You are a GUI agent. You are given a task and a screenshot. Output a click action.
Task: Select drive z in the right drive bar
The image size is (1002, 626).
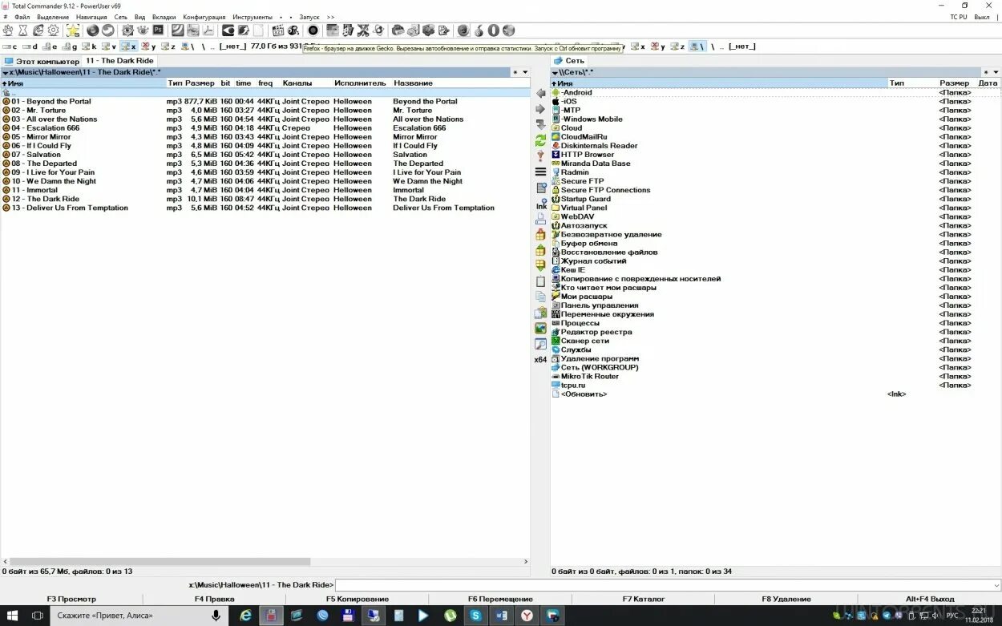(x=677, y=46)
